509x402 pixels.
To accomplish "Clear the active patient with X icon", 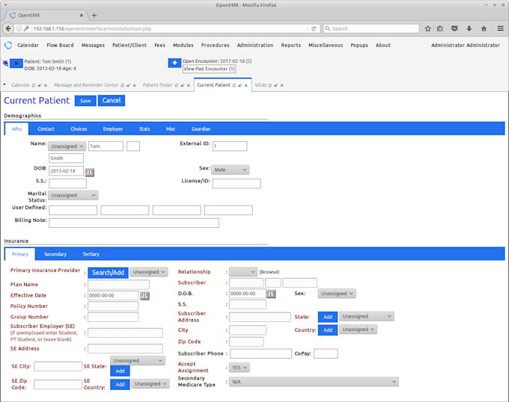I will click(16, 64).
